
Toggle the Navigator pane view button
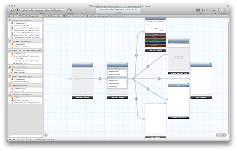tap(210, 10)
